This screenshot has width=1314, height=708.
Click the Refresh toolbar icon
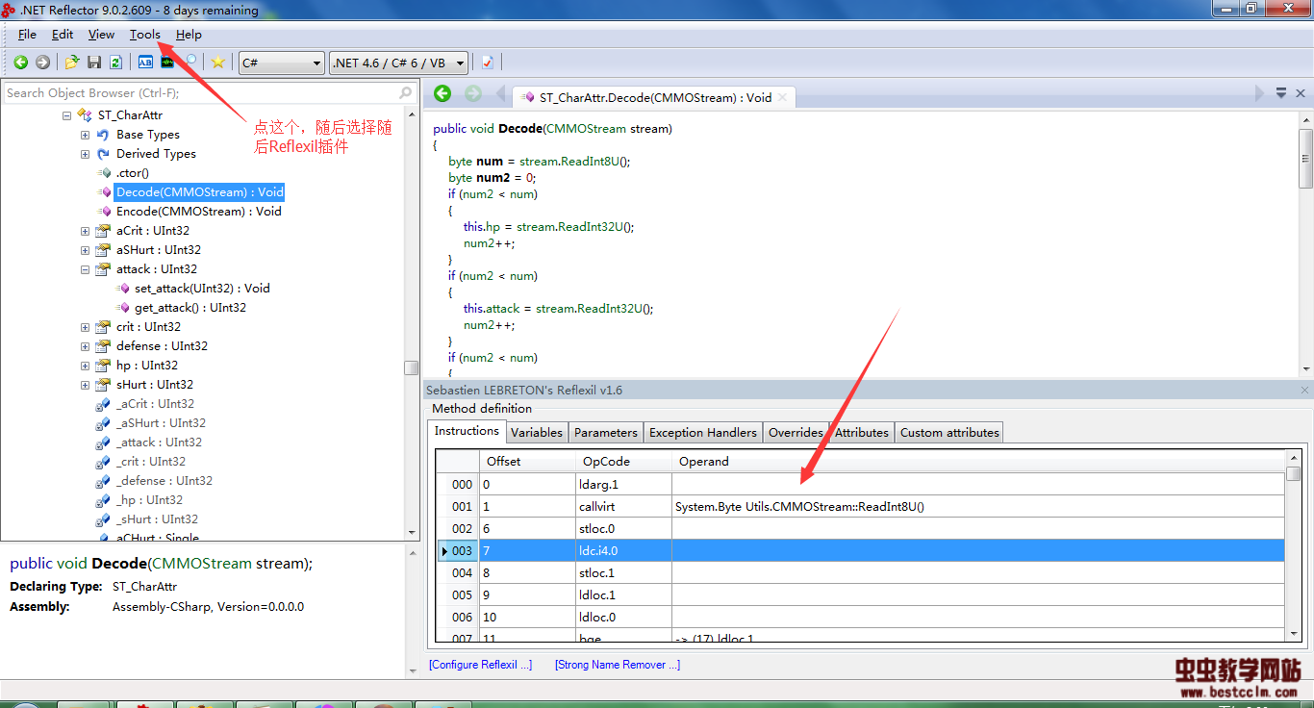[x=115, y=63]
